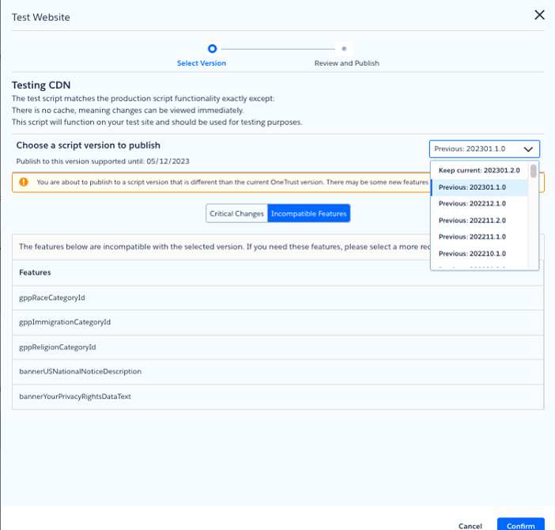
Task: Switch to Critical Changes tab
Action: click(236, 214)
